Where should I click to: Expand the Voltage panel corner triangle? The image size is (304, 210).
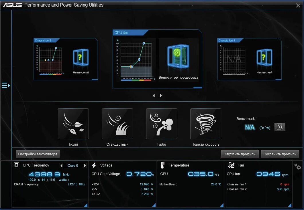[154, 205]
